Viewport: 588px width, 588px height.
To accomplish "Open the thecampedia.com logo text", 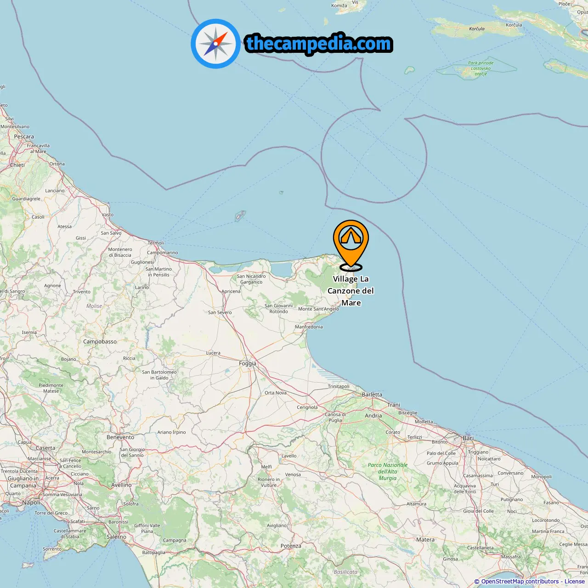I will point(319,44).
